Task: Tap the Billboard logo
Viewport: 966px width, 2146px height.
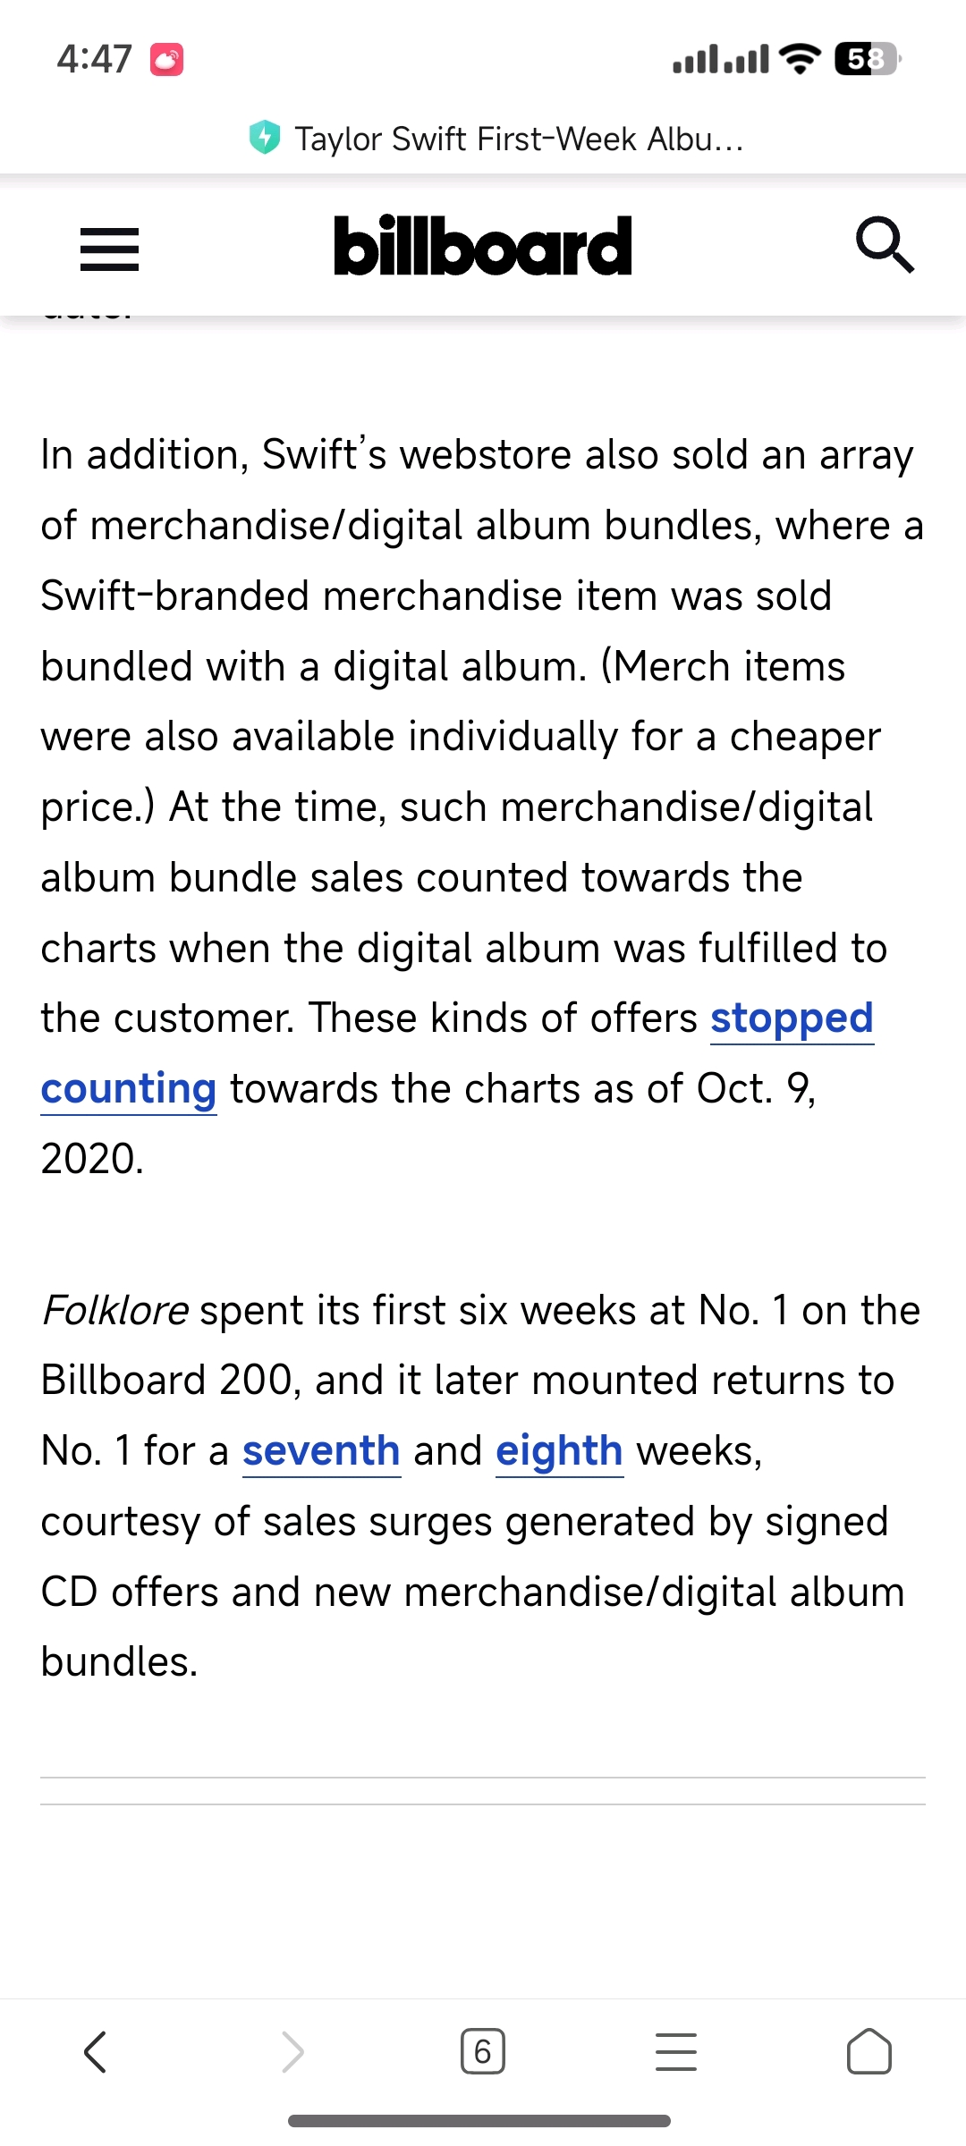Action: tap(483, 245)
